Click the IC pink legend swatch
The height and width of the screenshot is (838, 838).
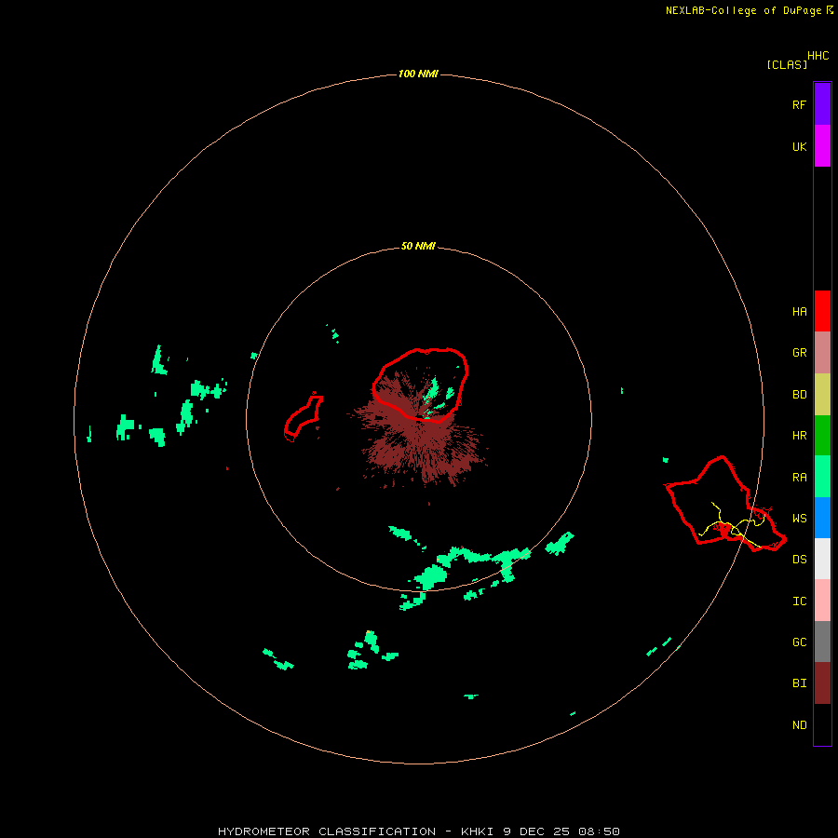point(822,601)
